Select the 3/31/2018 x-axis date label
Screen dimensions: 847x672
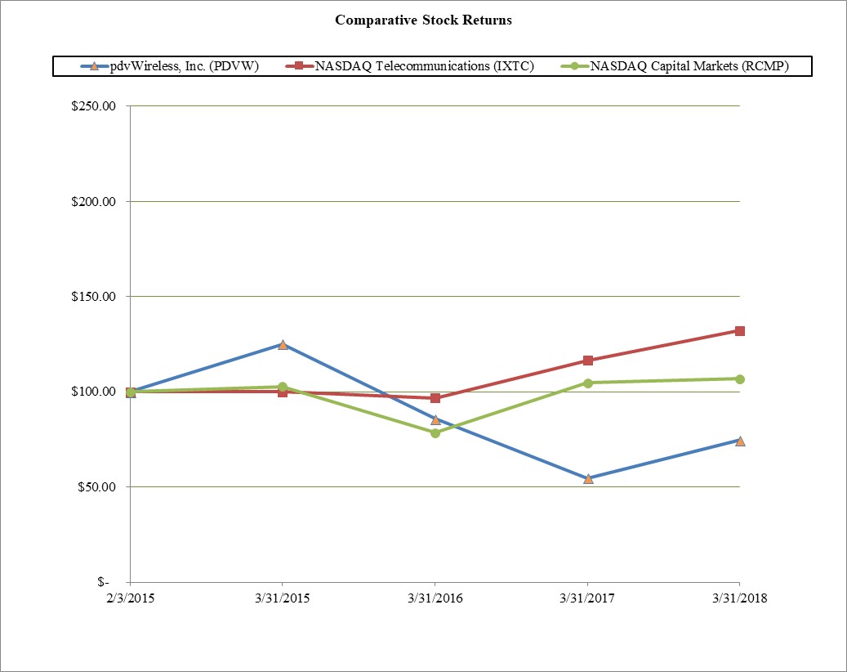[x=740, y=598]
